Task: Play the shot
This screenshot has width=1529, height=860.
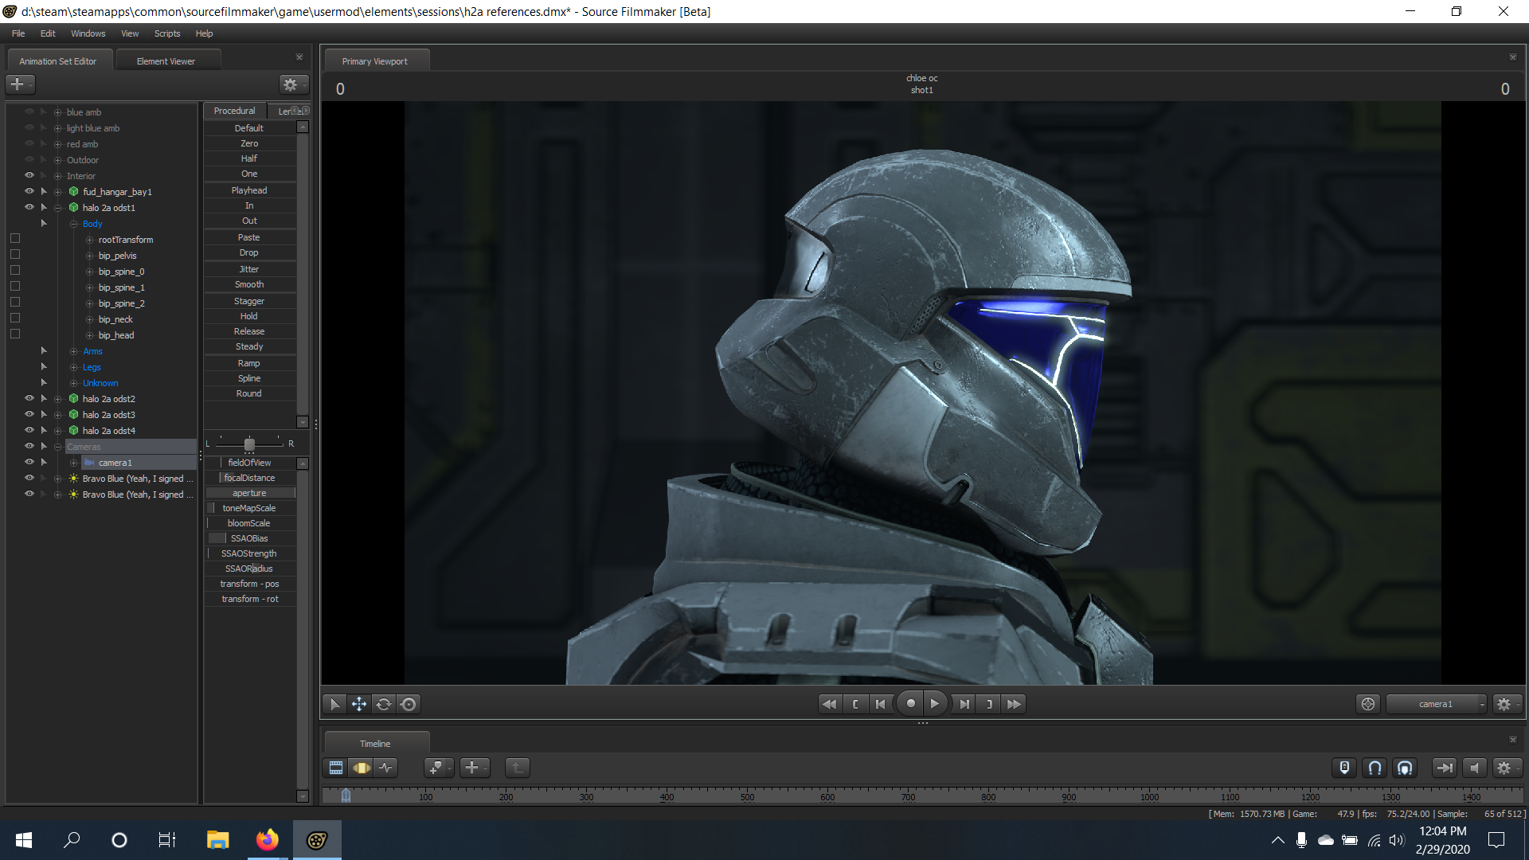Action: pos(935,704)
